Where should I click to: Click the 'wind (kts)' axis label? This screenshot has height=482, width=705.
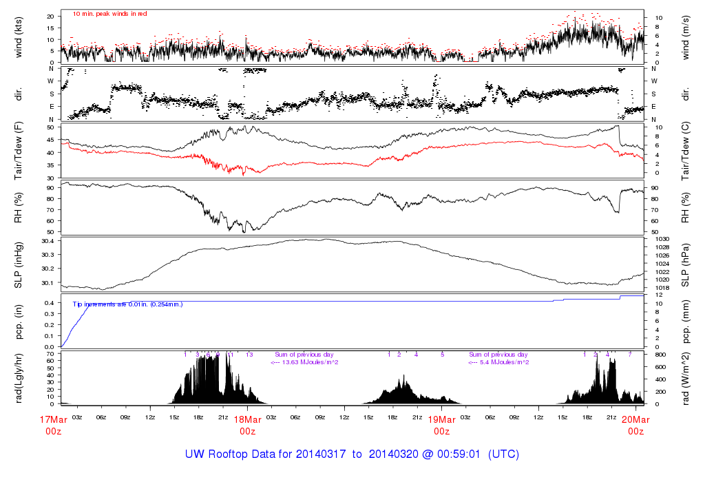[19, 37]
